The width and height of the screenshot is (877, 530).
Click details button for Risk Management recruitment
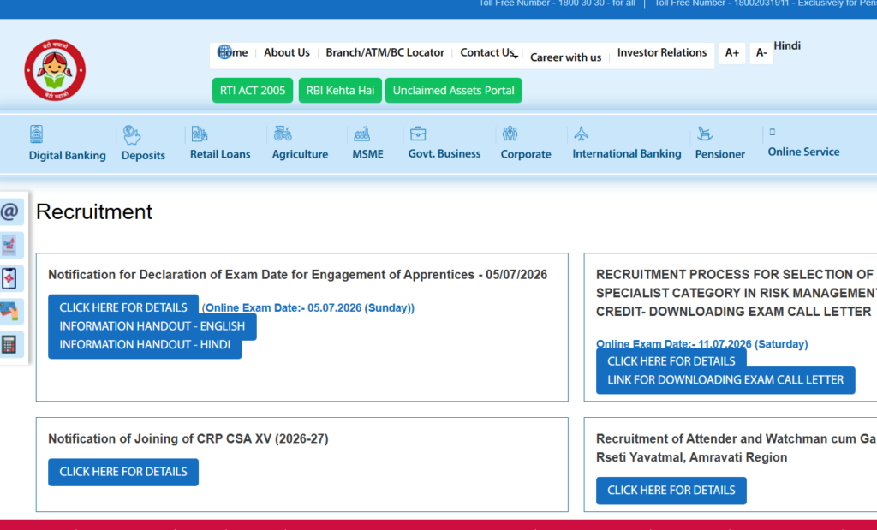[671, 360]
